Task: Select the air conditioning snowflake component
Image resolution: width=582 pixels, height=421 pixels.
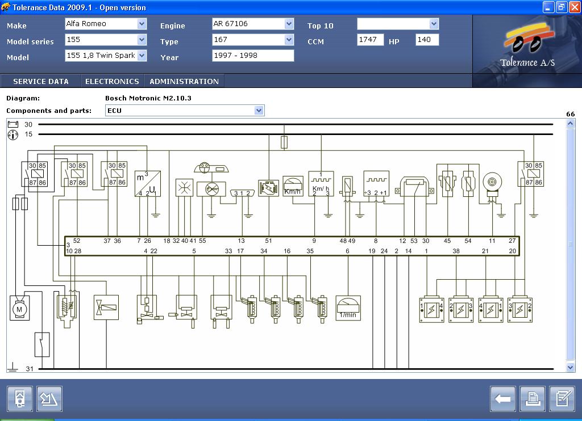Action: click(x=185, y=188)
